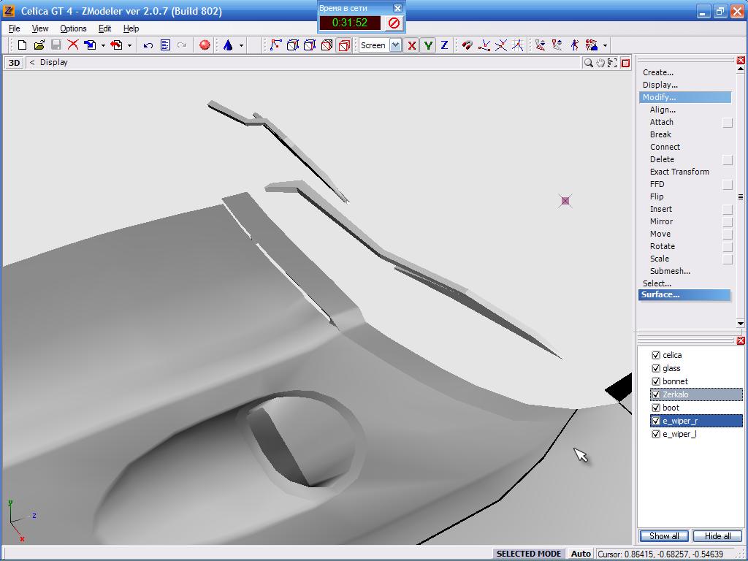The width and height of the screenshot is (748, 561).
Task: Toggle the e_wiper_l checkbox
Action: pyautogui.click(x=656, y=434)
